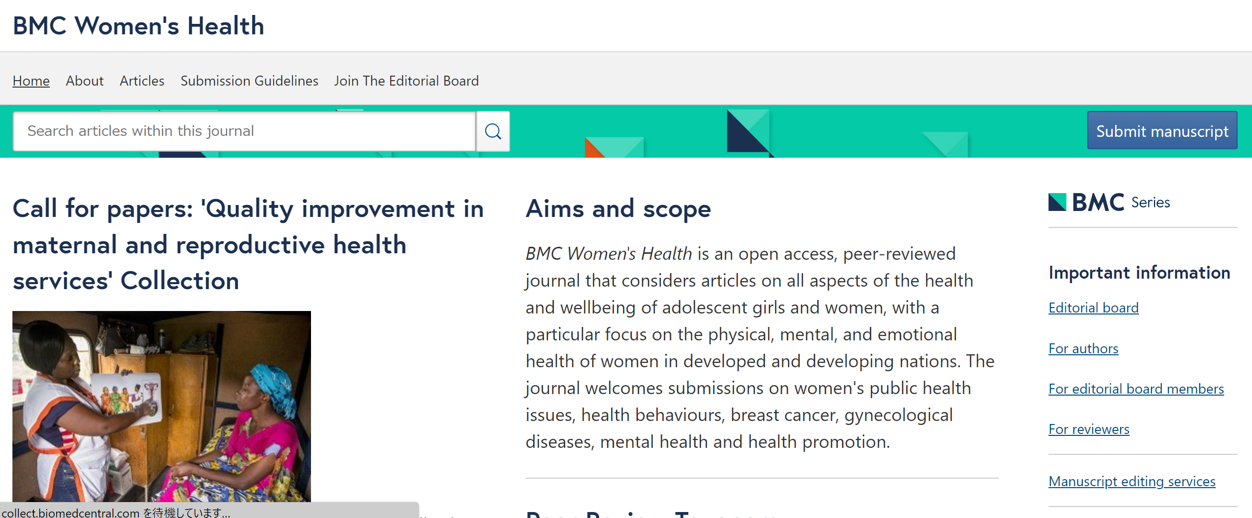Click the journal description paragraph text
1252x518 pixels.
[759, 348]
